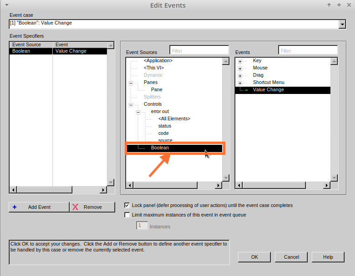Toggle Lock panel checkbox
This screenshot has width=355, height=276.
127,205
